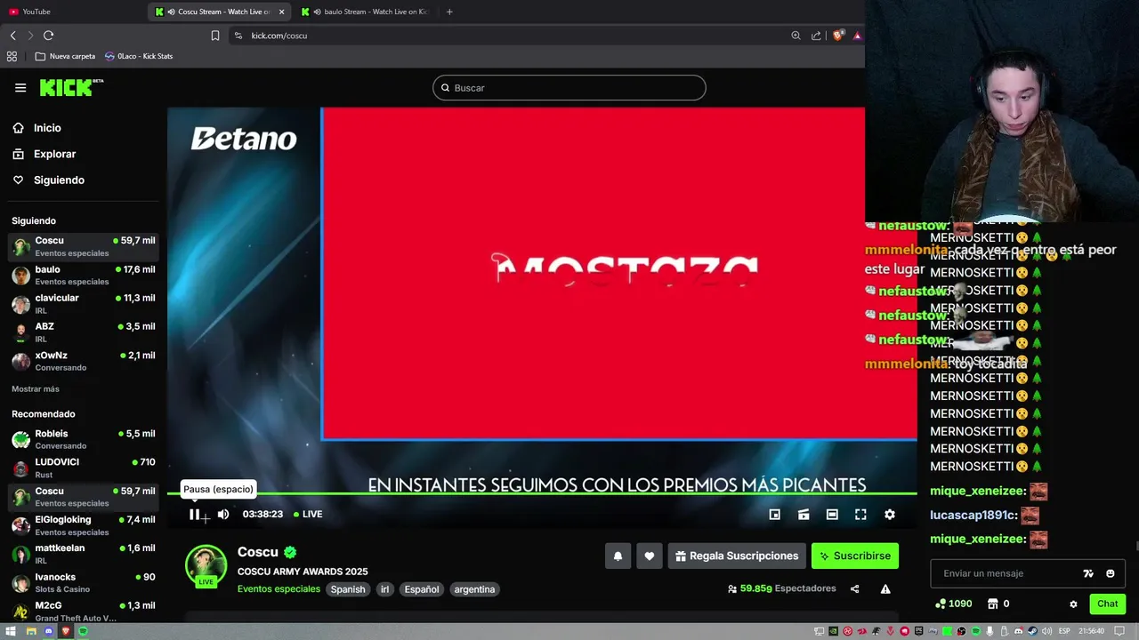
Task: Open chat text formatting icon
Action: click(x=1087, y=573)
